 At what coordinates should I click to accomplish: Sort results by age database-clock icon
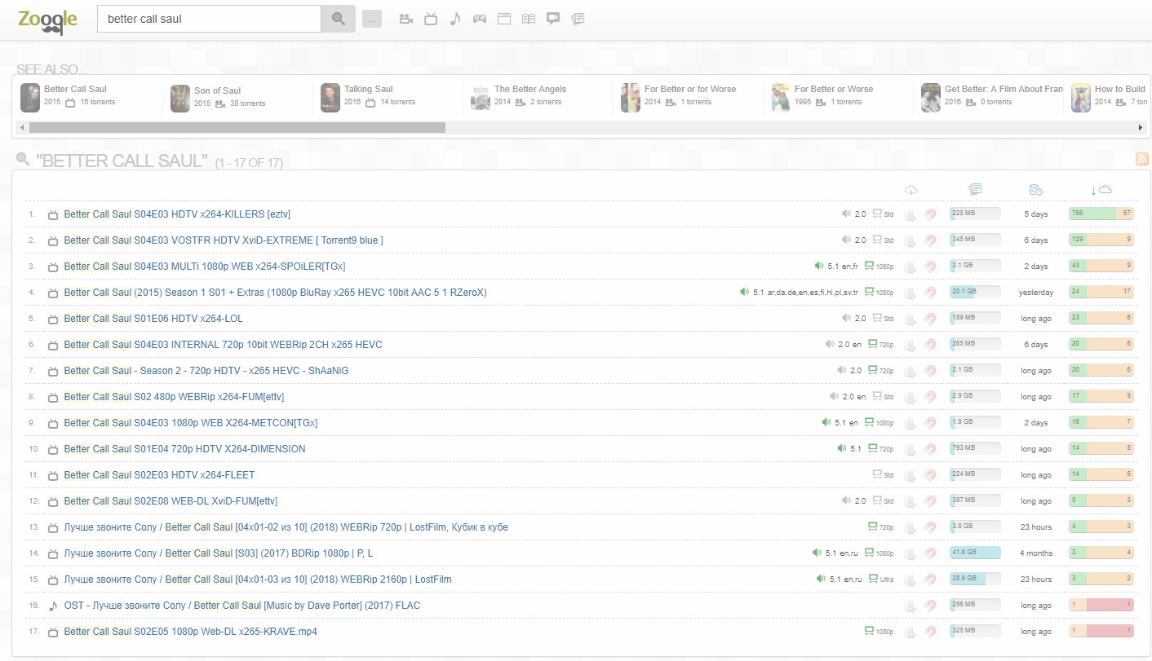pos(1035,190)
